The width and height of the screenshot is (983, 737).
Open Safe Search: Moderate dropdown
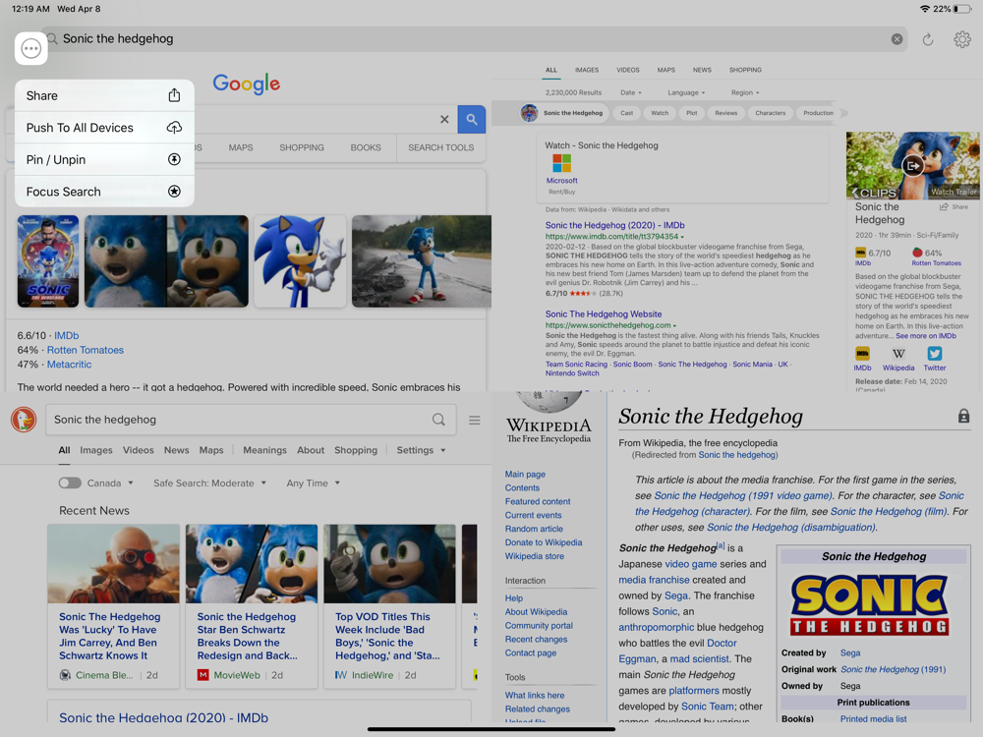210,483
